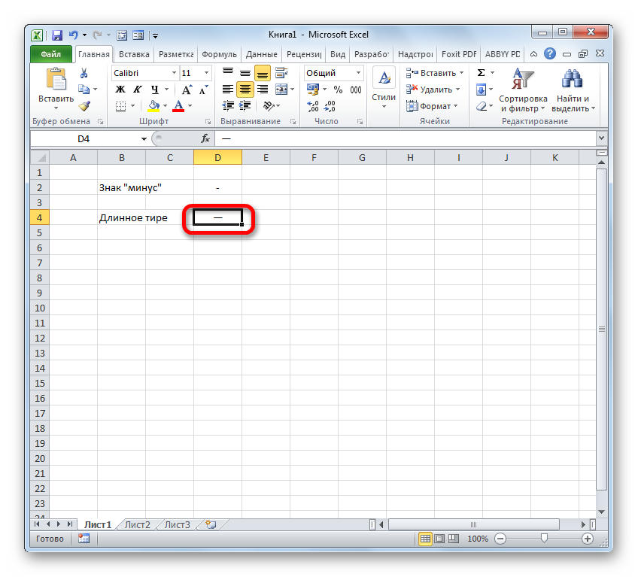Switch to sheet Лист2
Screen dimensions: 638x577
(138, 525)
